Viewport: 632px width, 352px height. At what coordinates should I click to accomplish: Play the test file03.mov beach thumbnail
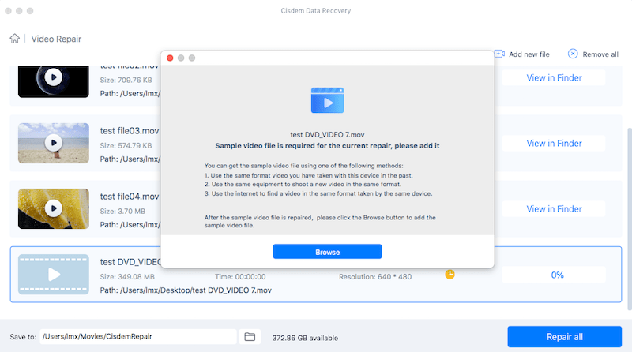[54, 143]
